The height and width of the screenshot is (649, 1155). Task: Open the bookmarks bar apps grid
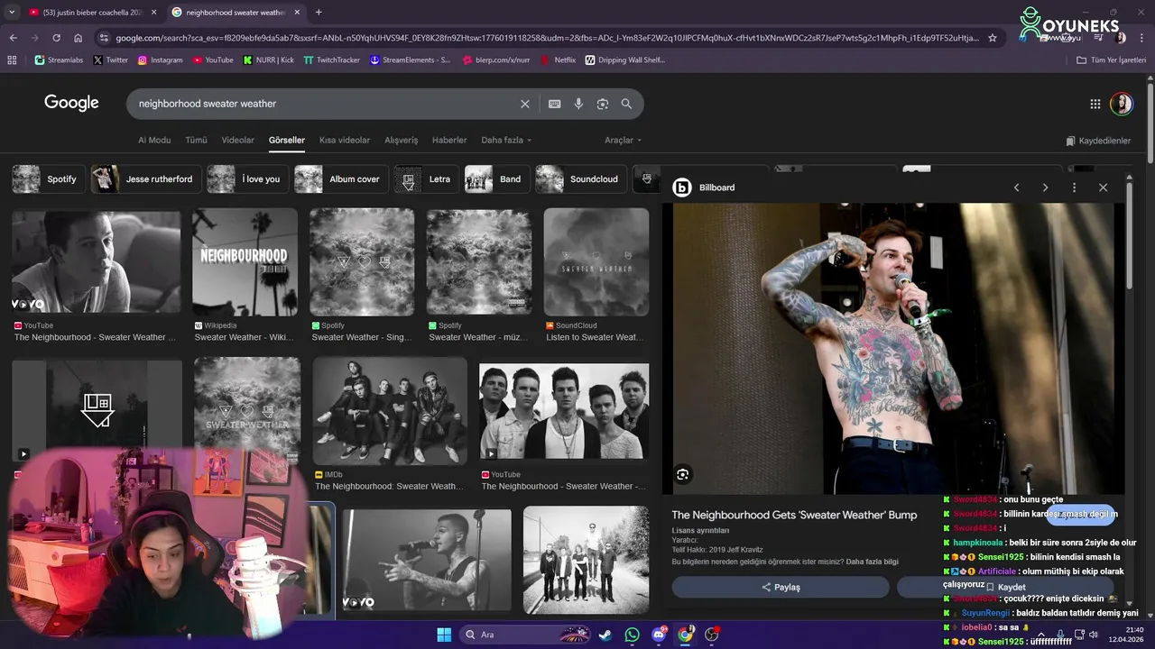[x=12, y=59]
